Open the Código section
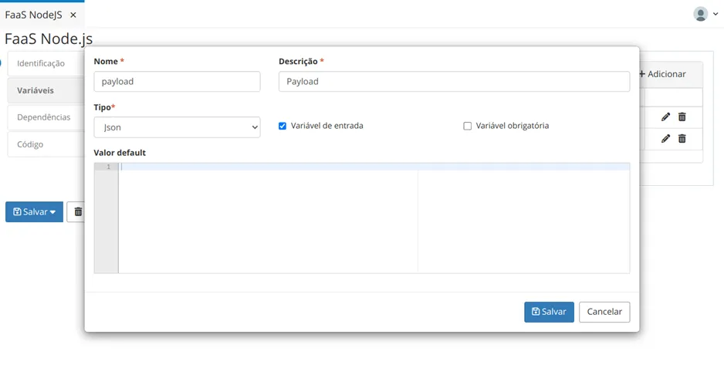Viewport: 724px width, 365px height. point(46,144)
